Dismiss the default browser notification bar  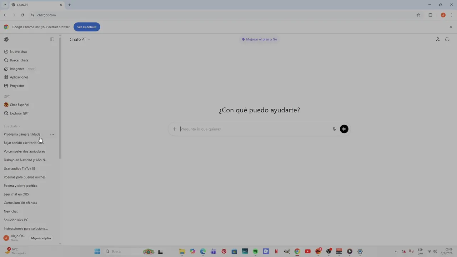click(451, 27)
